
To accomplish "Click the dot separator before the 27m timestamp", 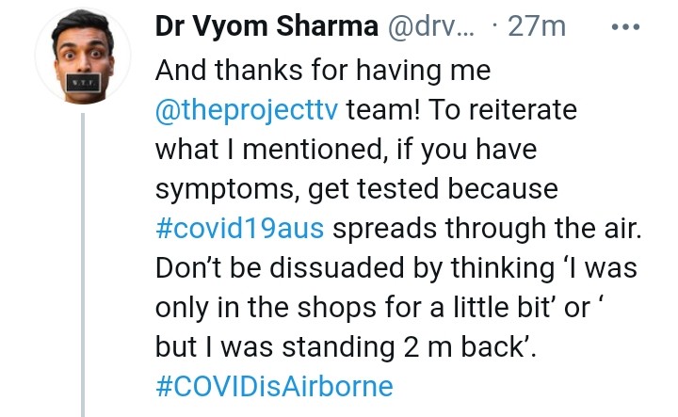I will tap(494, 27).
